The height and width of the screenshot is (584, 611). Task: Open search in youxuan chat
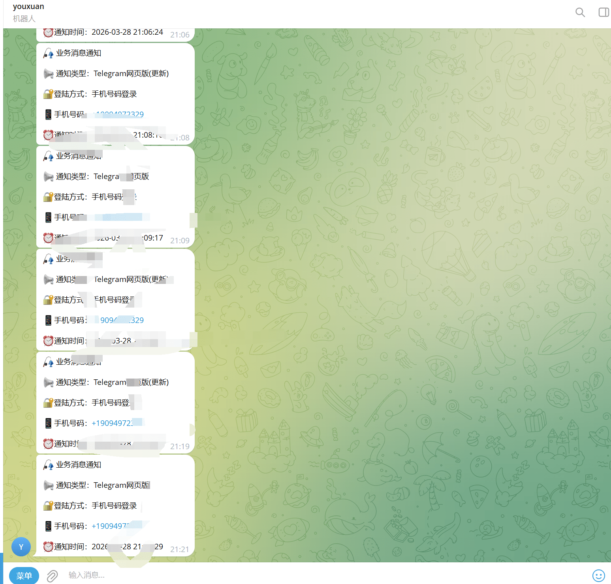point(580,12)
